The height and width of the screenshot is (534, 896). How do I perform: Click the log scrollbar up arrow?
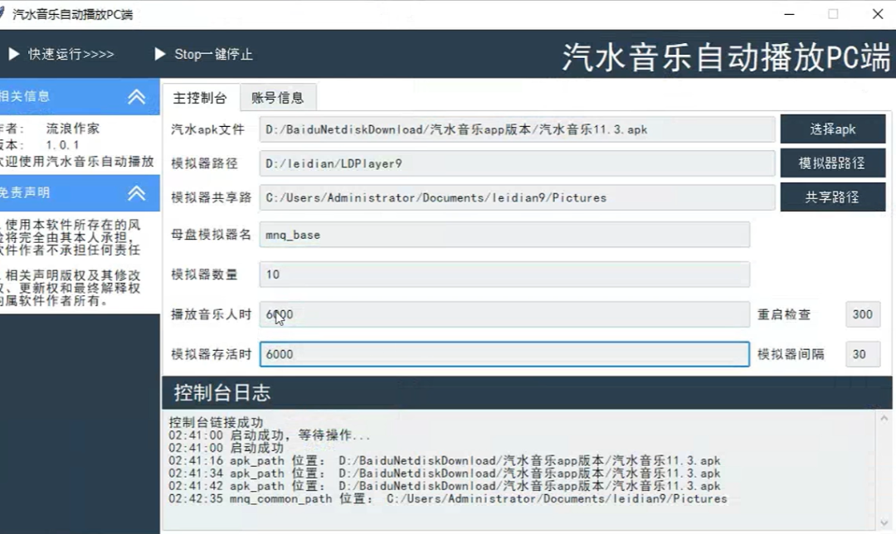tap(884, 419)
